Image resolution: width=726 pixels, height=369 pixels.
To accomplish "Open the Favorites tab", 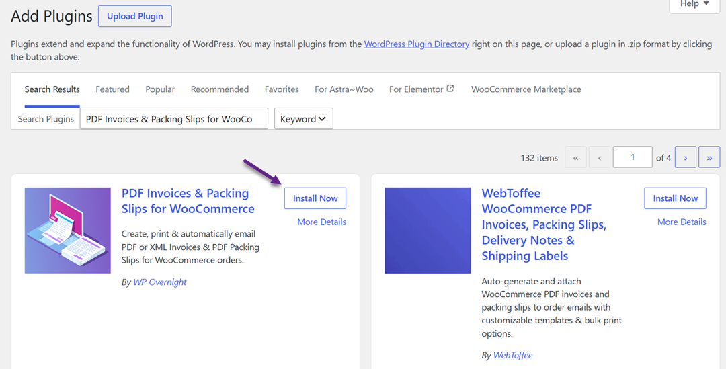I will [x=282, y=89].
